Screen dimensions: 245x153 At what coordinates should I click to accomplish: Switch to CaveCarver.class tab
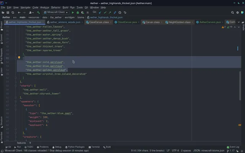[x=99, y=22]
